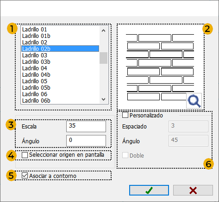Focus the left Ángulo field showing 0
Screen dimensions: 219x202
pyautogui.click(x=86, y=141)
